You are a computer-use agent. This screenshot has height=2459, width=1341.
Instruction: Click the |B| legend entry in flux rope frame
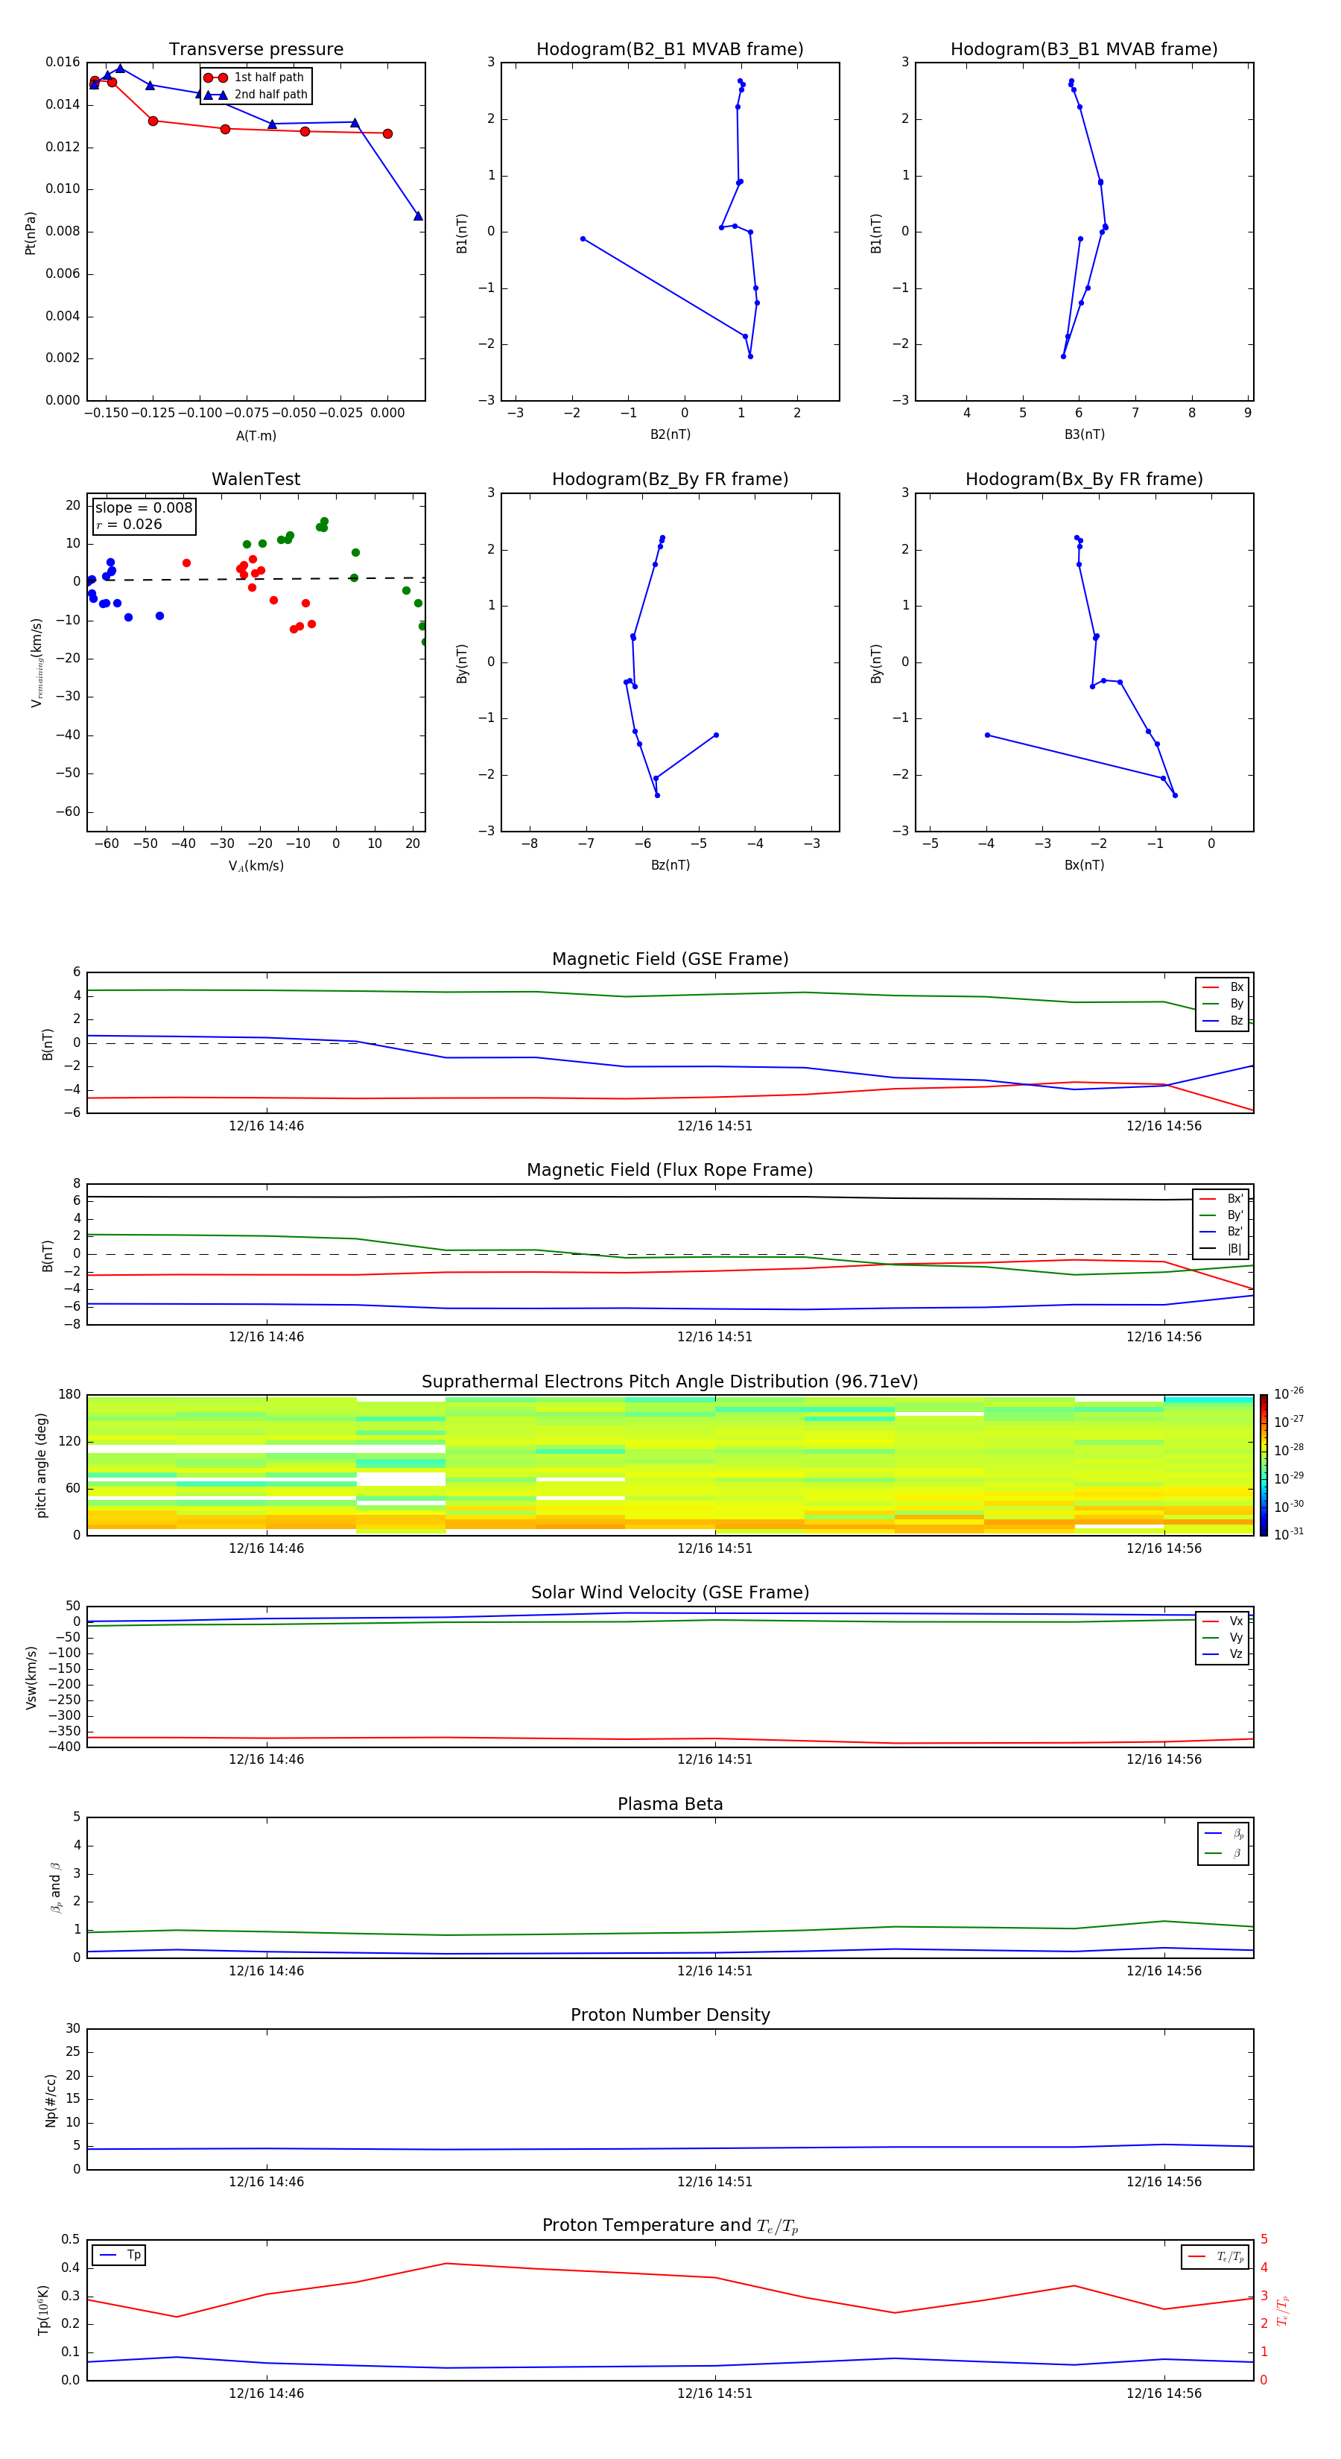1221,1249
